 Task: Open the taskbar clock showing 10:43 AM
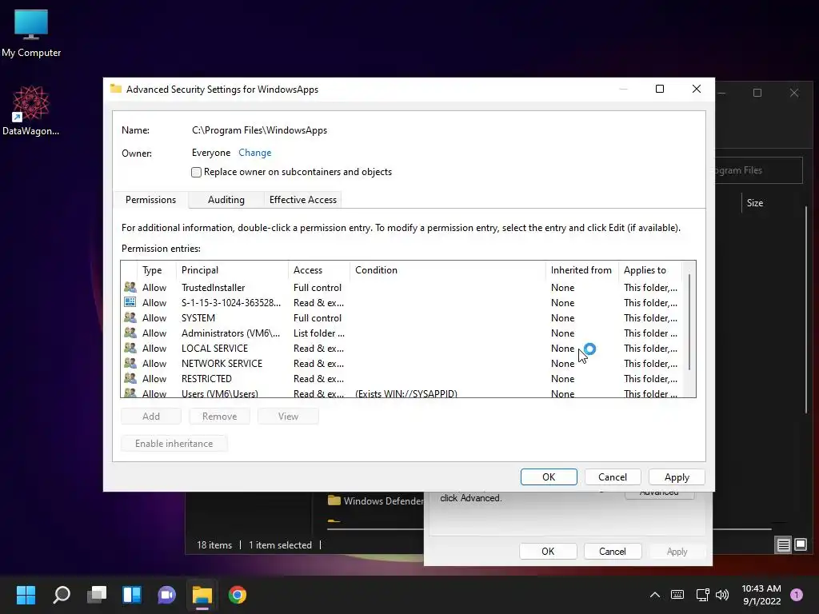(761, 595)
